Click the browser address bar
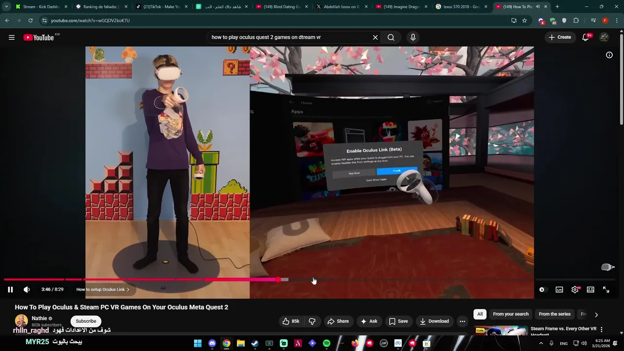Viewport: 624px width, 351px height. (x=277, y=20)
